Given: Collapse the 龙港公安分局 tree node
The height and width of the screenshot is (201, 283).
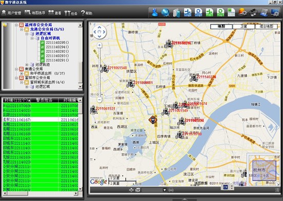Looking at the screenshot, I should pyautogui.click(x=22, y=29).
